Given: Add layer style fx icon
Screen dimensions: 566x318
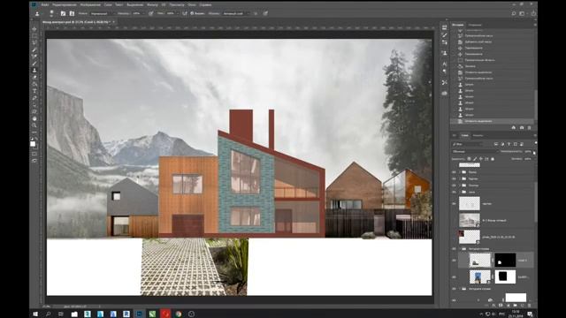Looking at the screenshot, I should (x=494, y=305).
